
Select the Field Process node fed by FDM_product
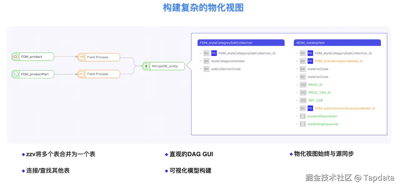point(99,57)
